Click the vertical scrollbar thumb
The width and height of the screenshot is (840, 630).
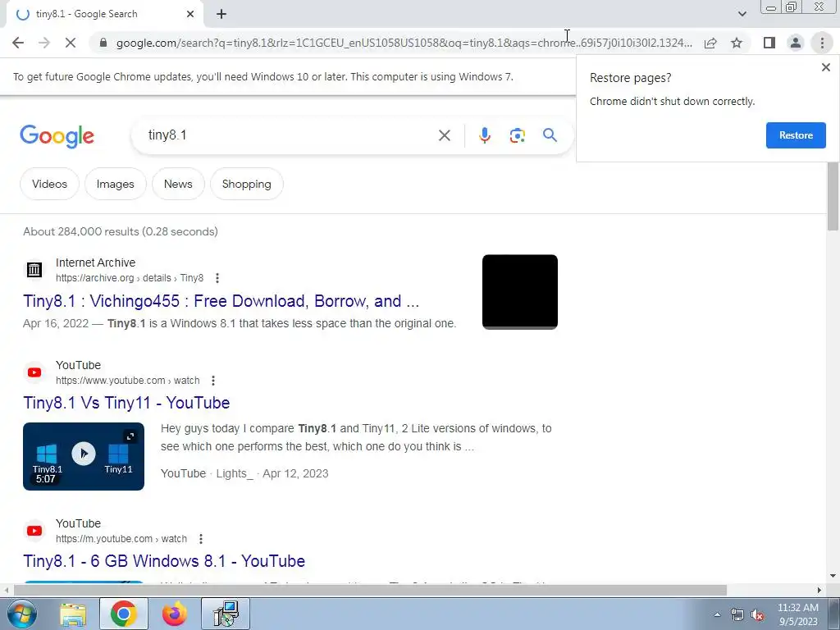click(x=833, y=197)
